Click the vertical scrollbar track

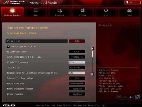(x=93, y=61)
